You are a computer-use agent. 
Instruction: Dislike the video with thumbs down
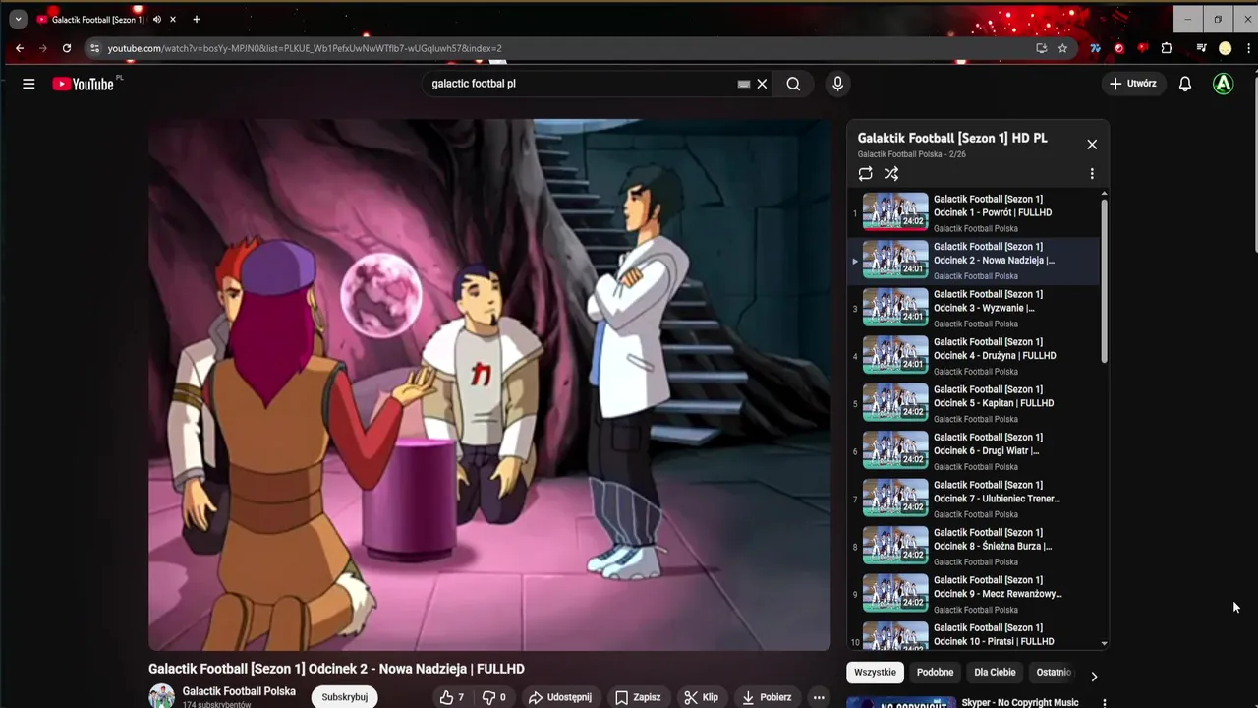tap(494, 697)
